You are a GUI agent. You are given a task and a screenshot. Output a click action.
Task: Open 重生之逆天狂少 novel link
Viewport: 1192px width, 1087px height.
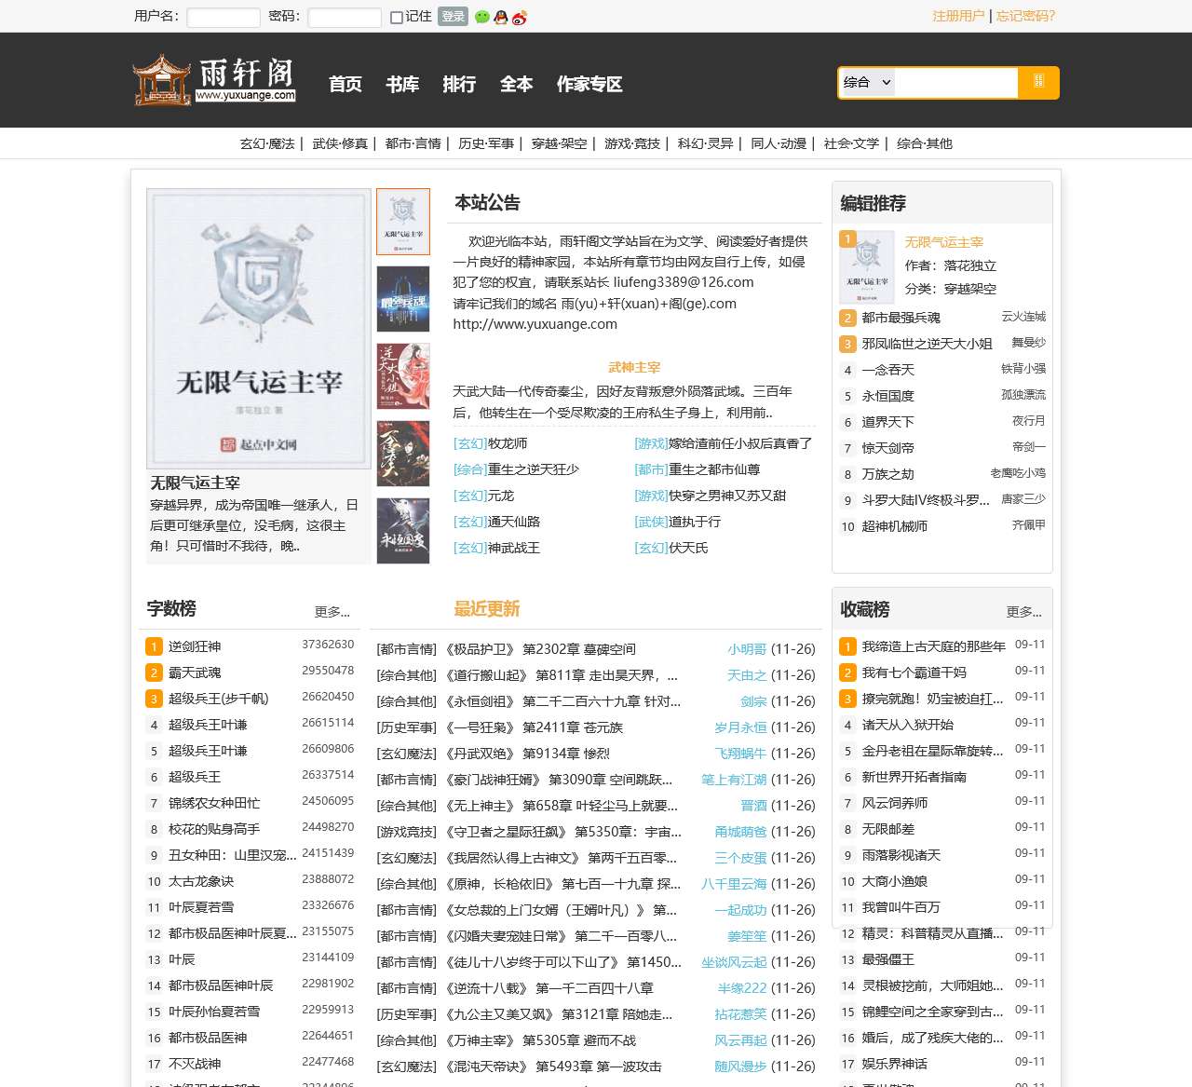coord(534,469)
